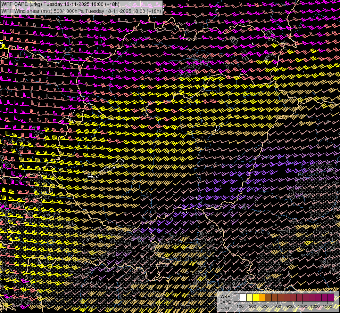This screenshot has width=340, height=313.
Task: Select the 500 legend value
Action: 265,306
